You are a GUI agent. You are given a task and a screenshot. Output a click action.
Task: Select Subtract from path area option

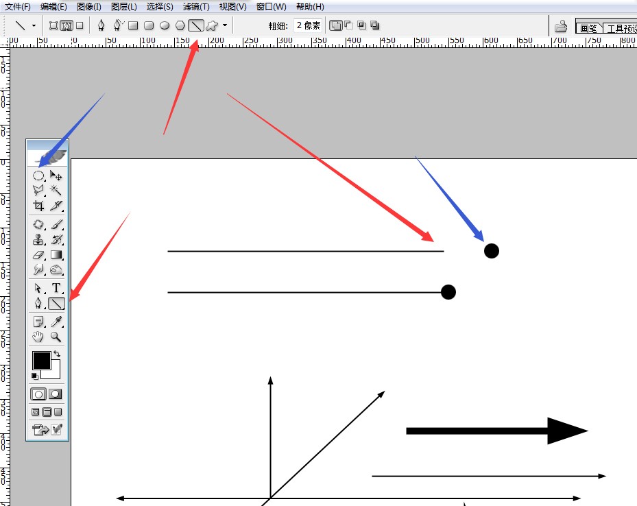tap(348, 25)
